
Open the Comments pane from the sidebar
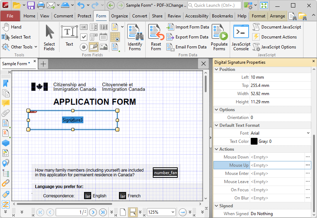tap(6, 103)
